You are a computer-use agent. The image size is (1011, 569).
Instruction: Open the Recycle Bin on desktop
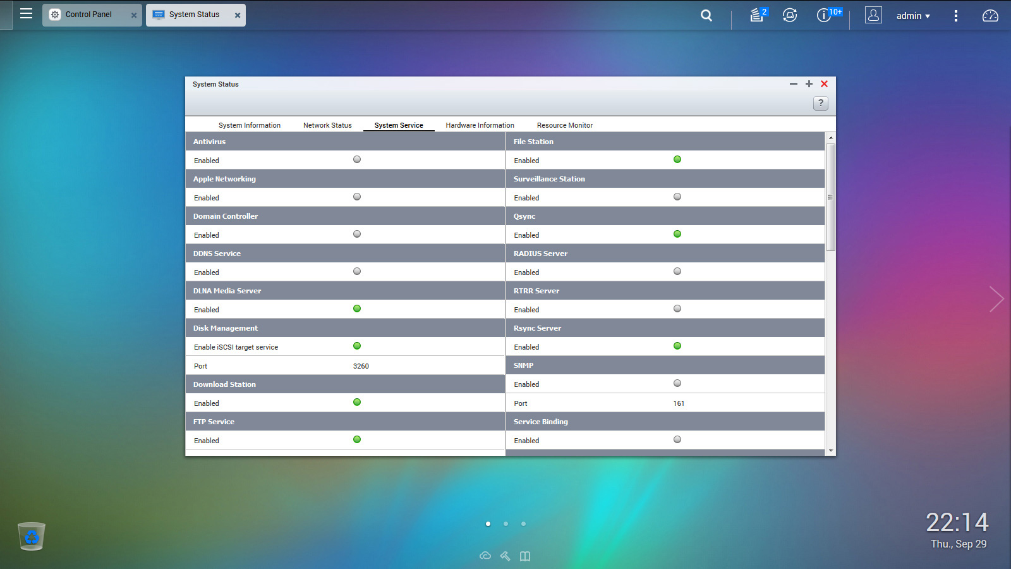coord(32,536)
